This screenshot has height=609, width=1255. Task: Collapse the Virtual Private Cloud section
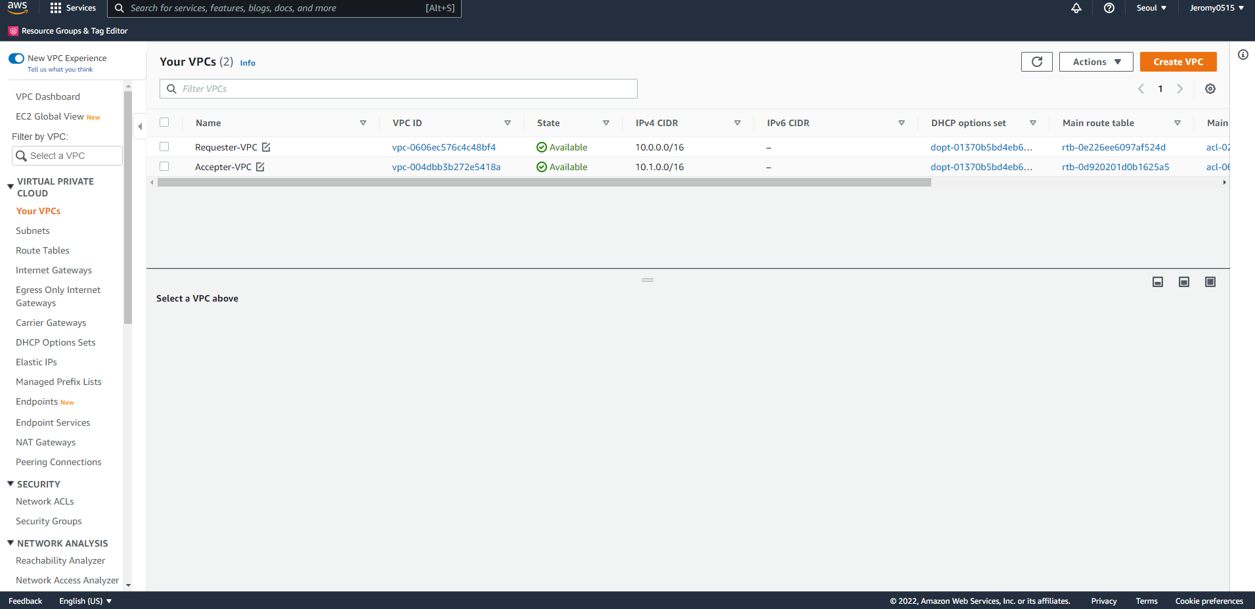[x=11, y=187]
